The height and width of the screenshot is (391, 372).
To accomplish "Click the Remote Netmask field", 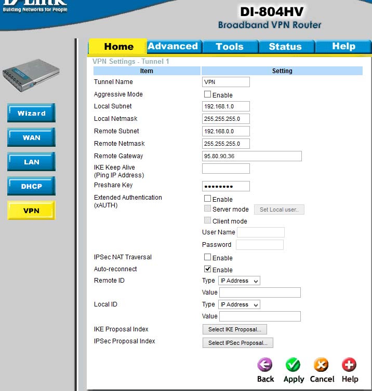I will point(226,144).
